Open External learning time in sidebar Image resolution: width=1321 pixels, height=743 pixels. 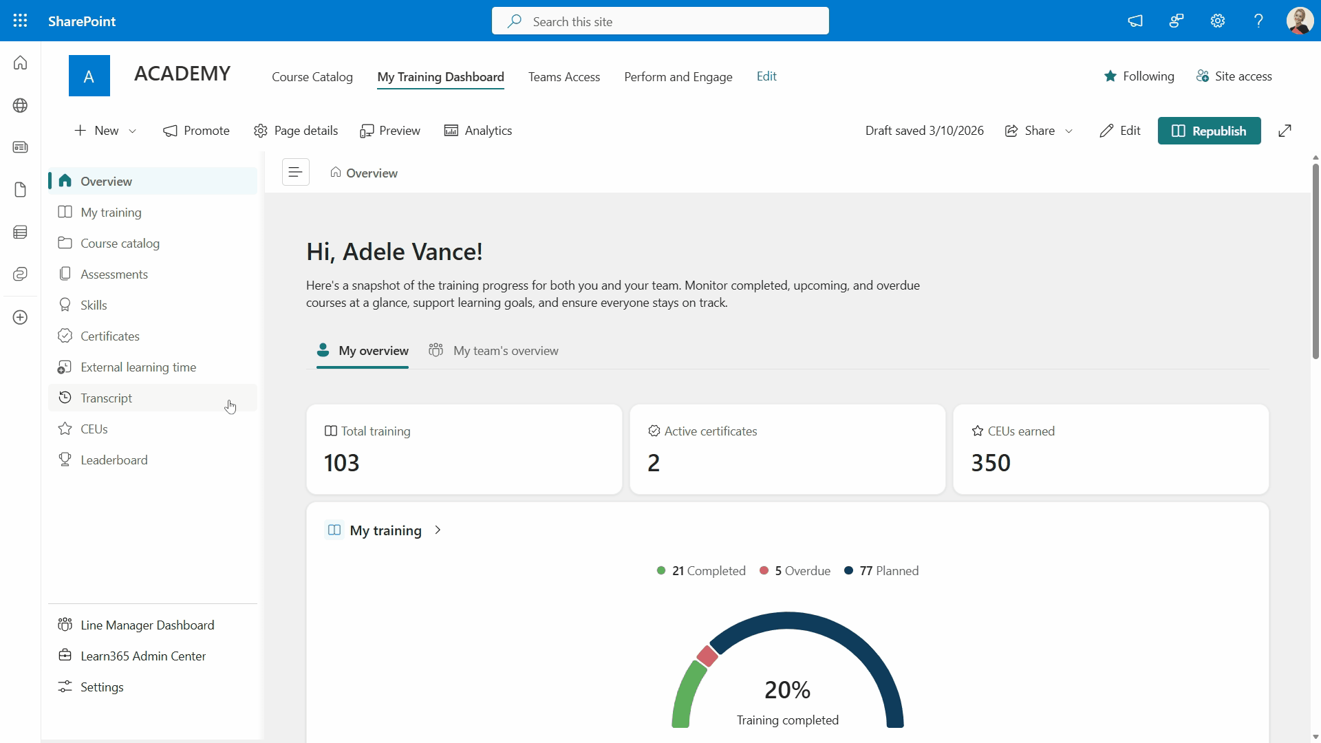pos(153,367)
